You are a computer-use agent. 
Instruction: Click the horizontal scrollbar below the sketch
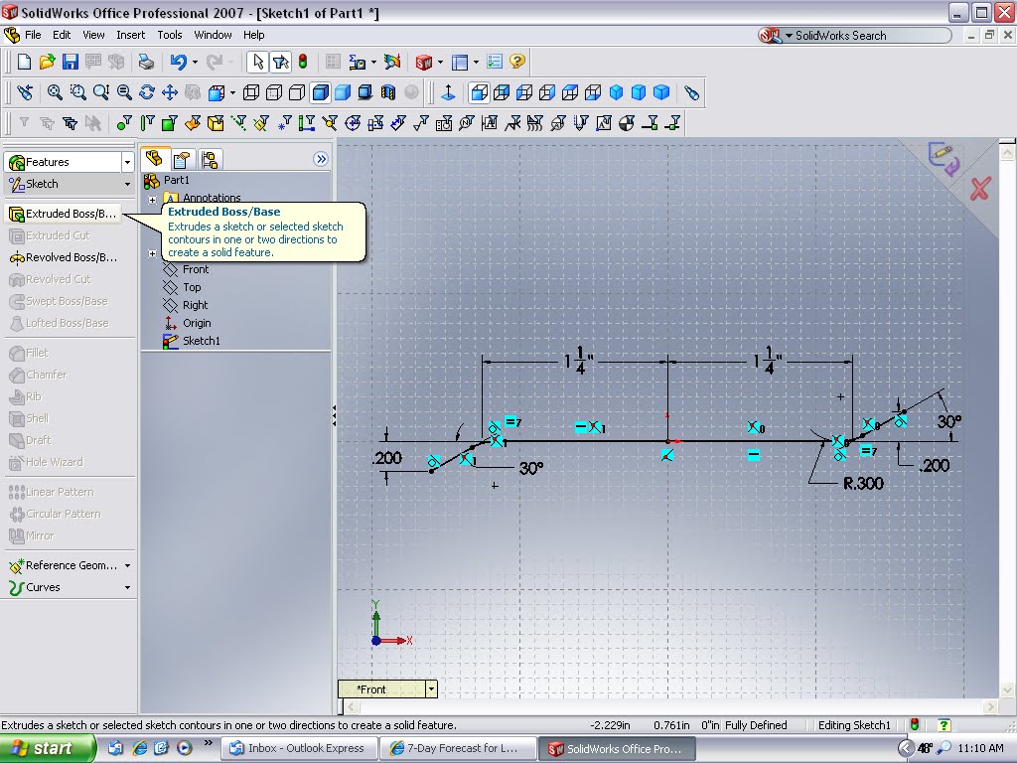670,706
